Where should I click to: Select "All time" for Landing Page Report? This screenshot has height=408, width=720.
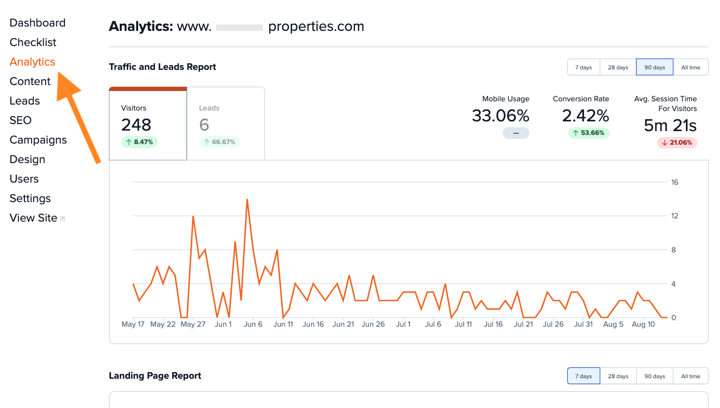691,375
